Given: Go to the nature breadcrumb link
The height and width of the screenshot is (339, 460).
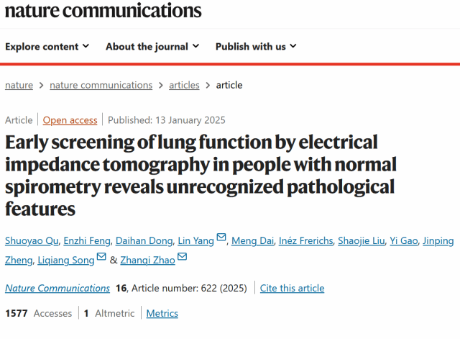Looking at the screenshot, I should (x=19, y=85).
